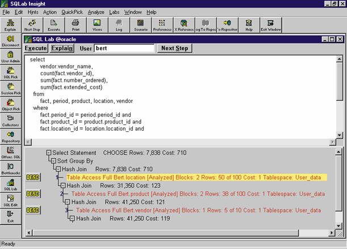
Task: Open Preferences from the toolbar
Action: (162, 25)
